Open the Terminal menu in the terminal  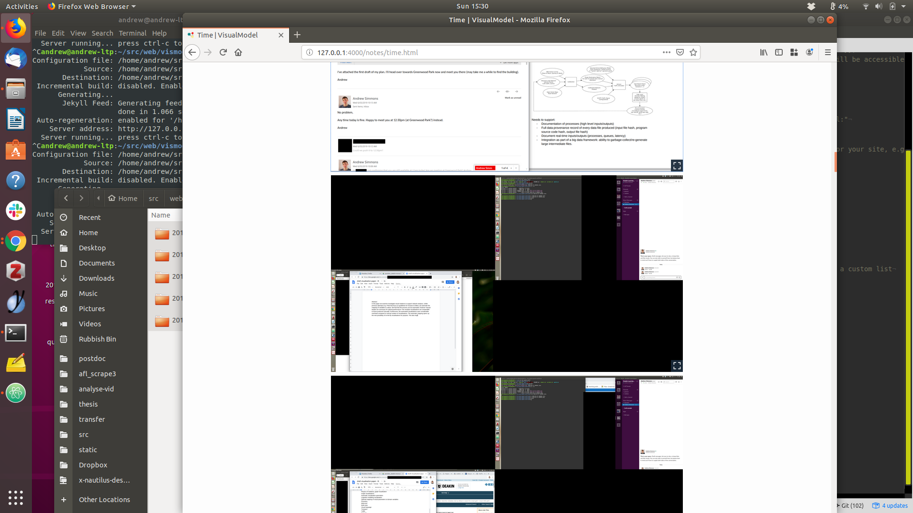(132, 33)
